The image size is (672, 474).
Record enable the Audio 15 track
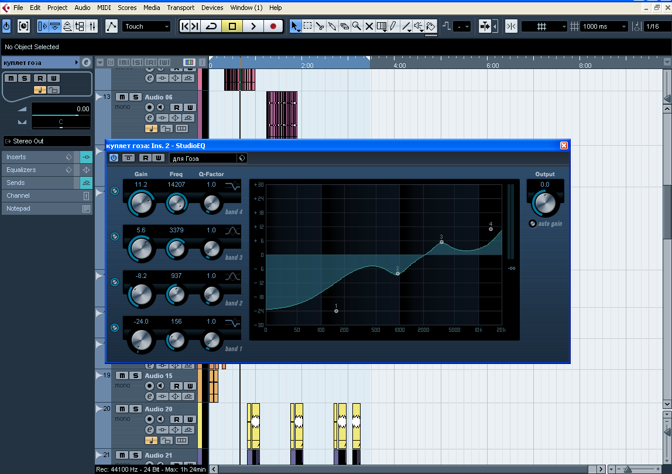point(150,386)
